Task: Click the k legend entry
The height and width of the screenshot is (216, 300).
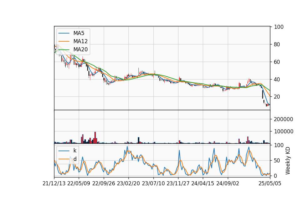Action: click(x=75, y=151)
